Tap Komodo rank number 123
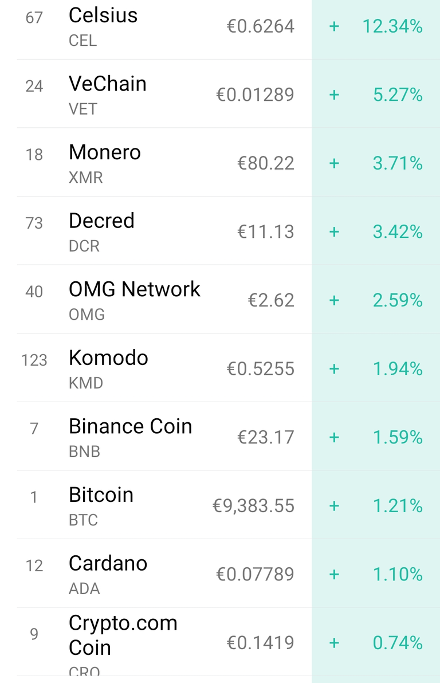The height and width of the screenshot is (683, 440). pos(34,360)
